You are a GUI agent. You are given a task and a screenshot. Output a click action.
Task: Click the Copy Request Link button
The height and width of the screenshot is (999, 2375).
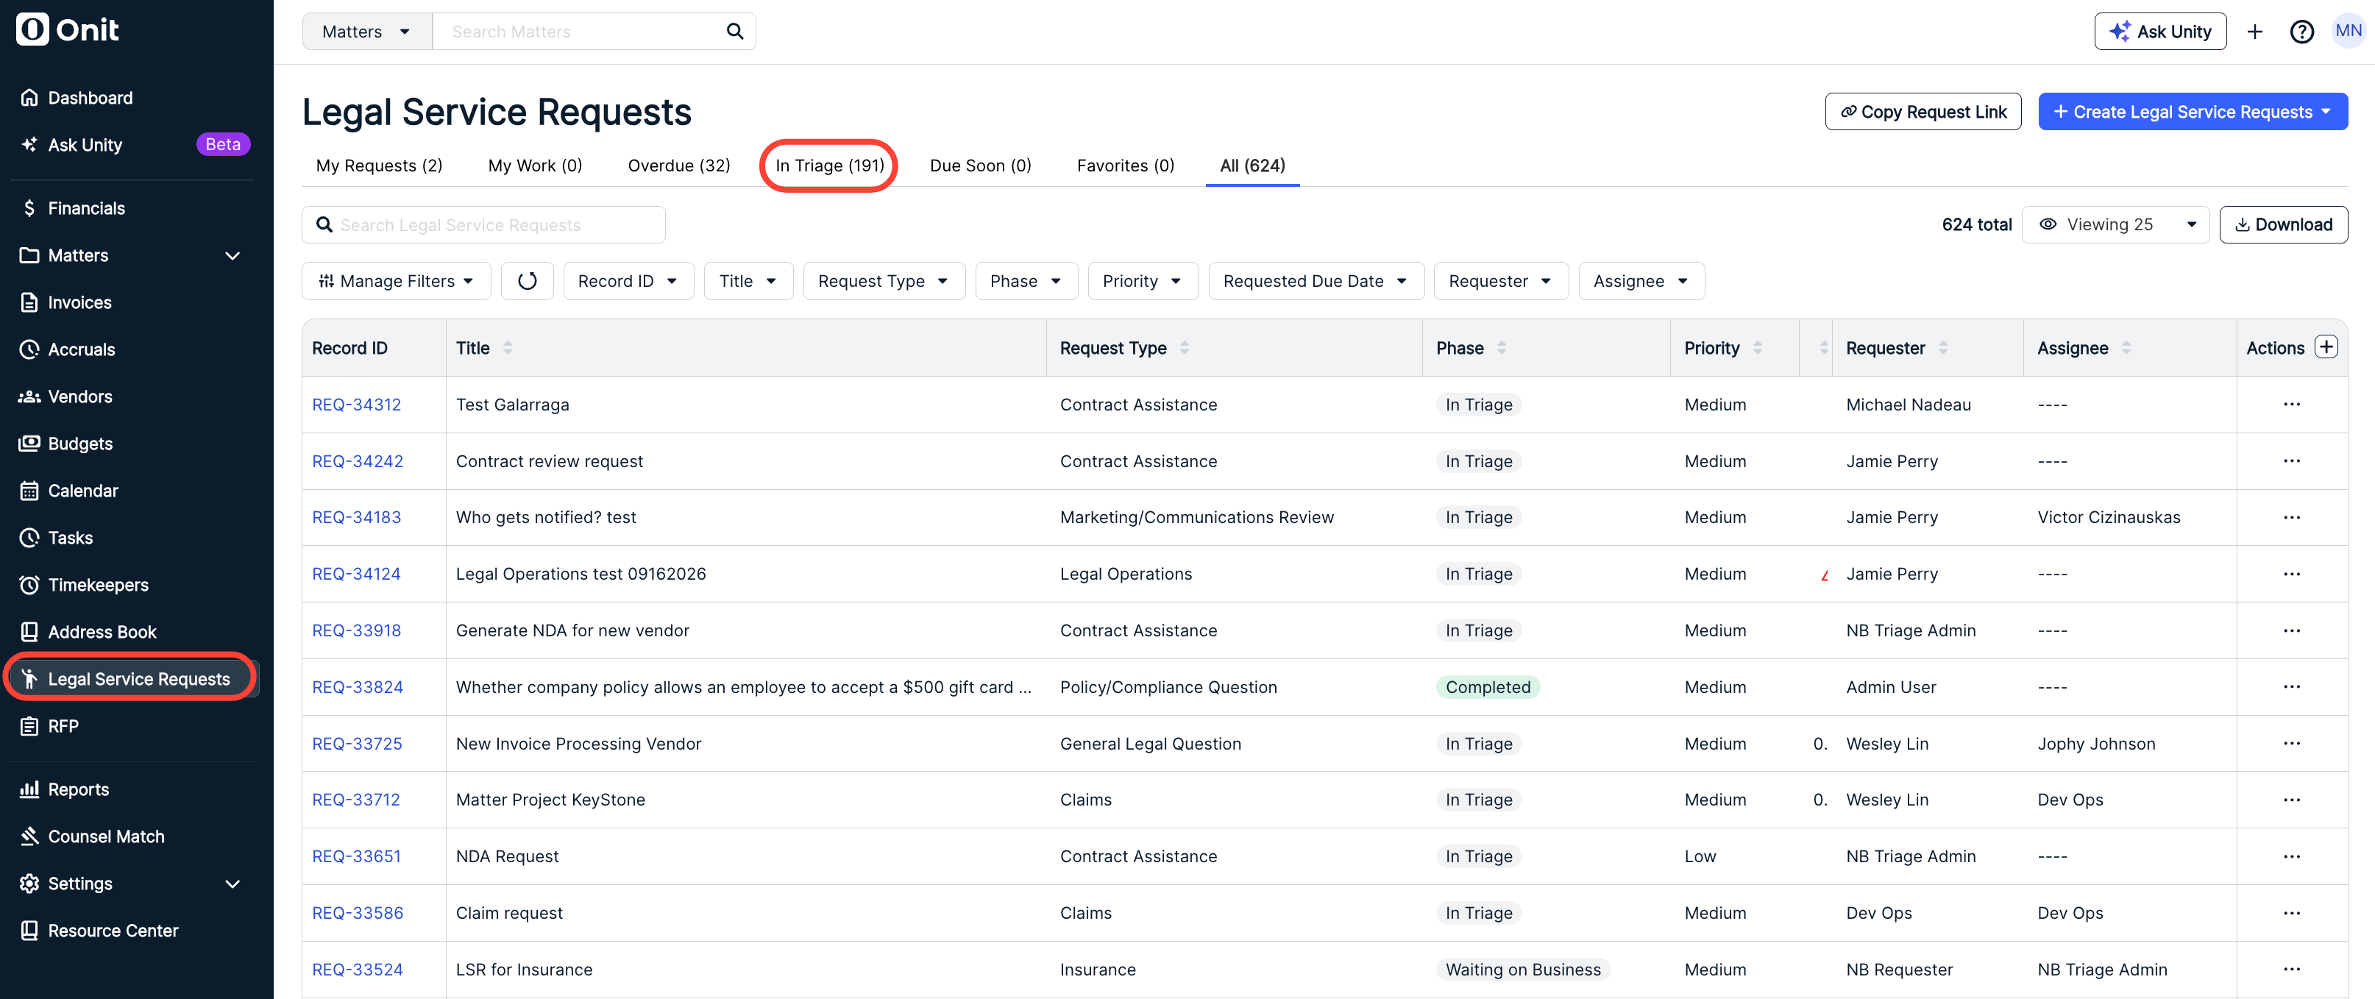(x=1923, y=112)
